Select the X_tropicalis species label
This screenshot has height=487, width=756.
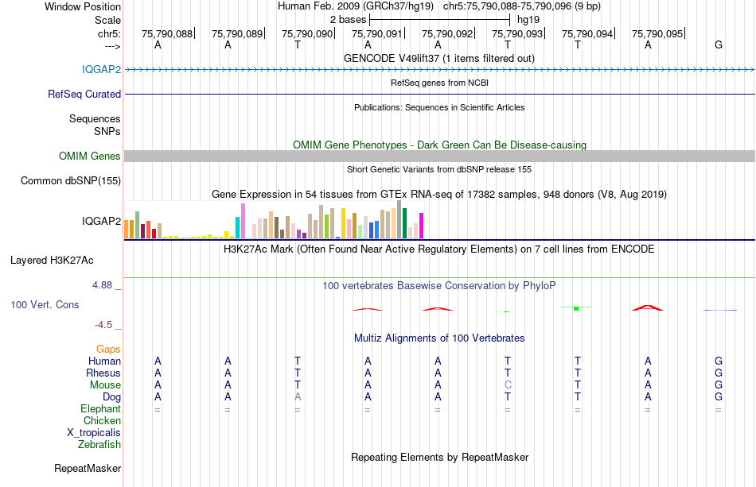pyautogui.click(x=94, y=433)
